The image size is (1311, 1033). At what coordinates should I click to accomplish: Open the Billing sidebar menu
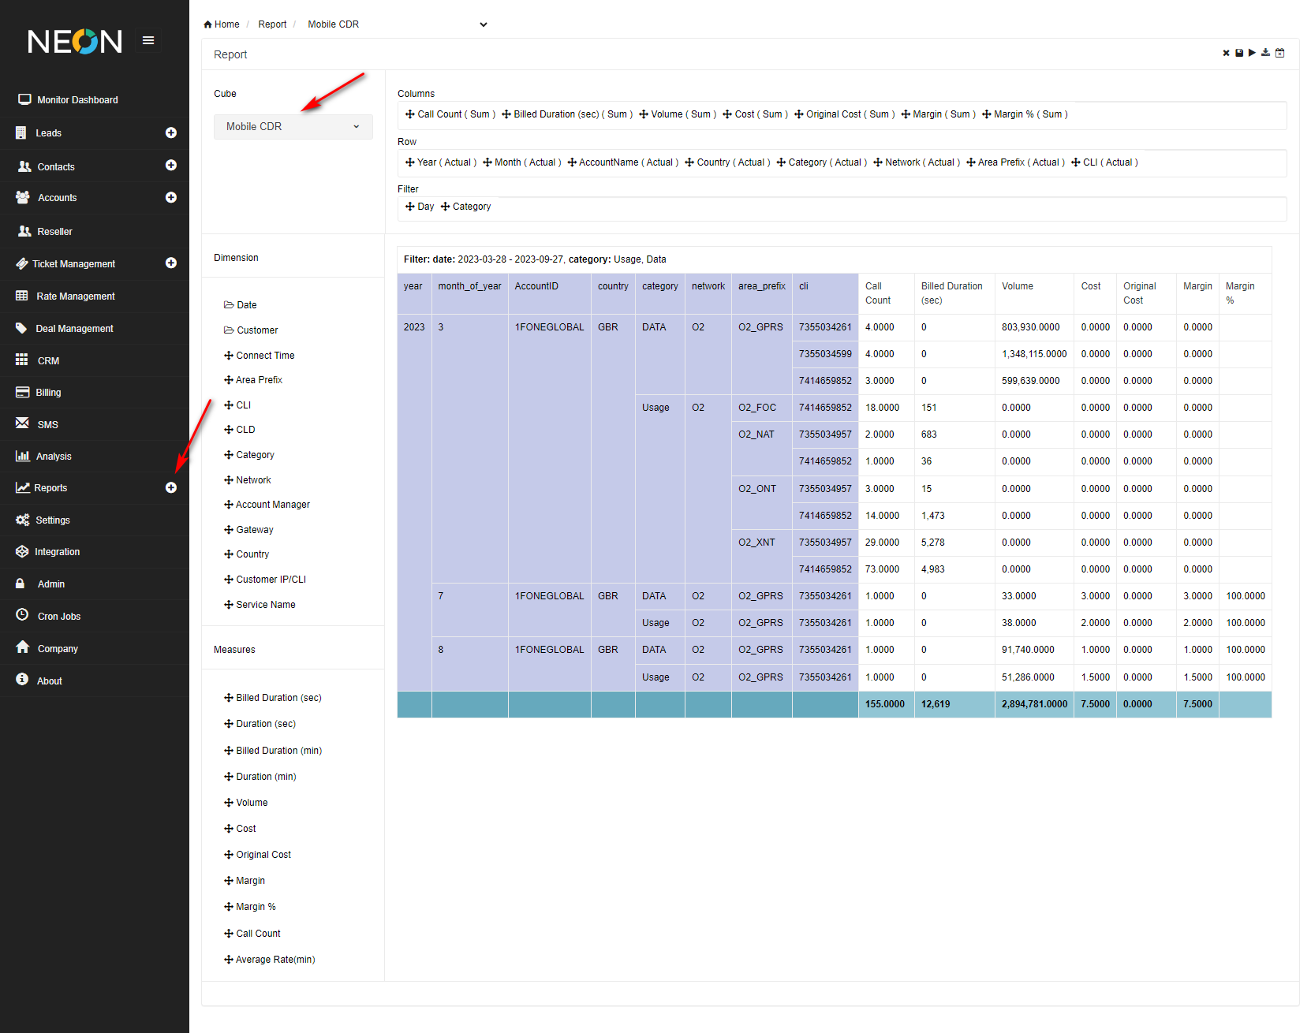48,393
